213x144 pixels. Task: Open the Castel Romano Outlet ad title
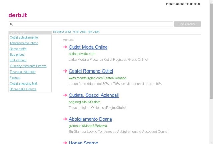[91, 71]
